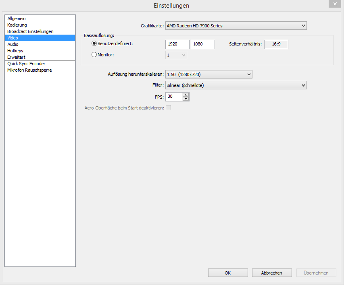Open the Hotkeys settings page
344x285 pixels.
click(x=40, y=51)
